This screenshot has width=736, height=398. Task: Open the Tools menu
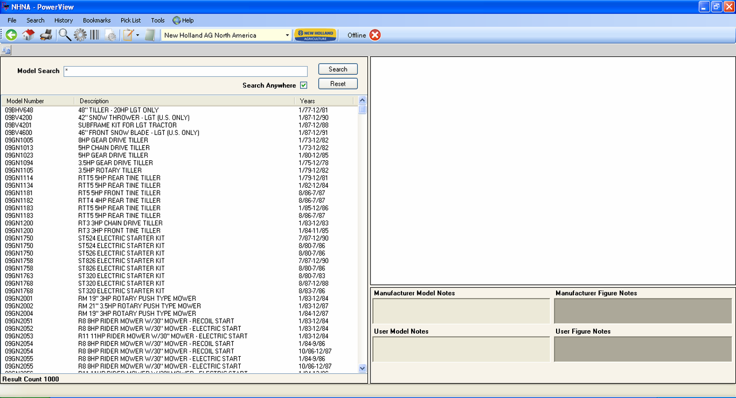[x=158, y=20]
